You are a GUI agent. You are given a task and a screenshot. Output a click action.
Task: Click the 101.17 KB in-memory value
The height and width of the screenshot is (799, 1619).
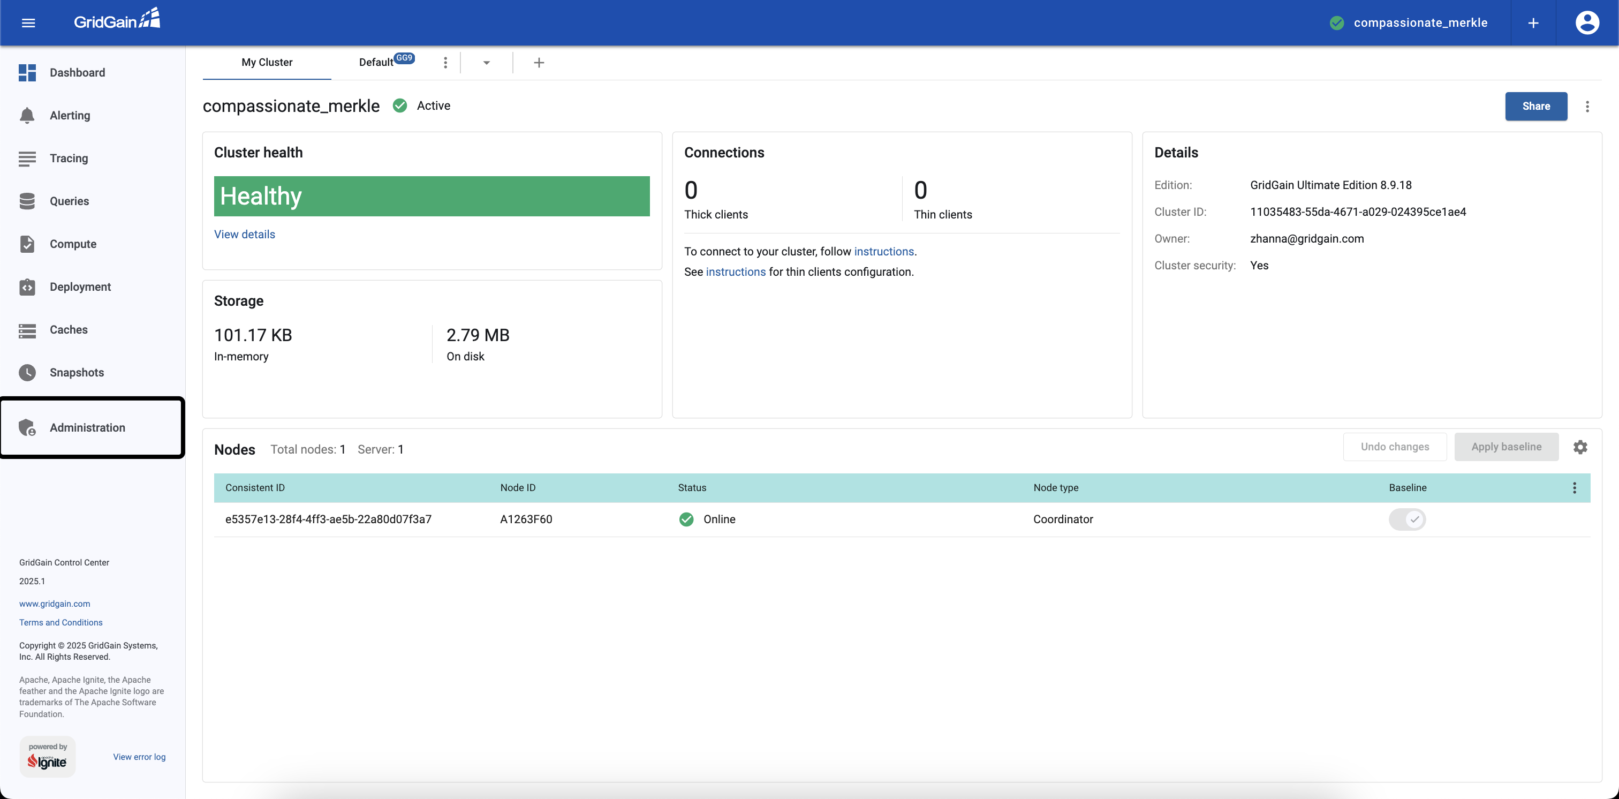(x=253, y=335)
